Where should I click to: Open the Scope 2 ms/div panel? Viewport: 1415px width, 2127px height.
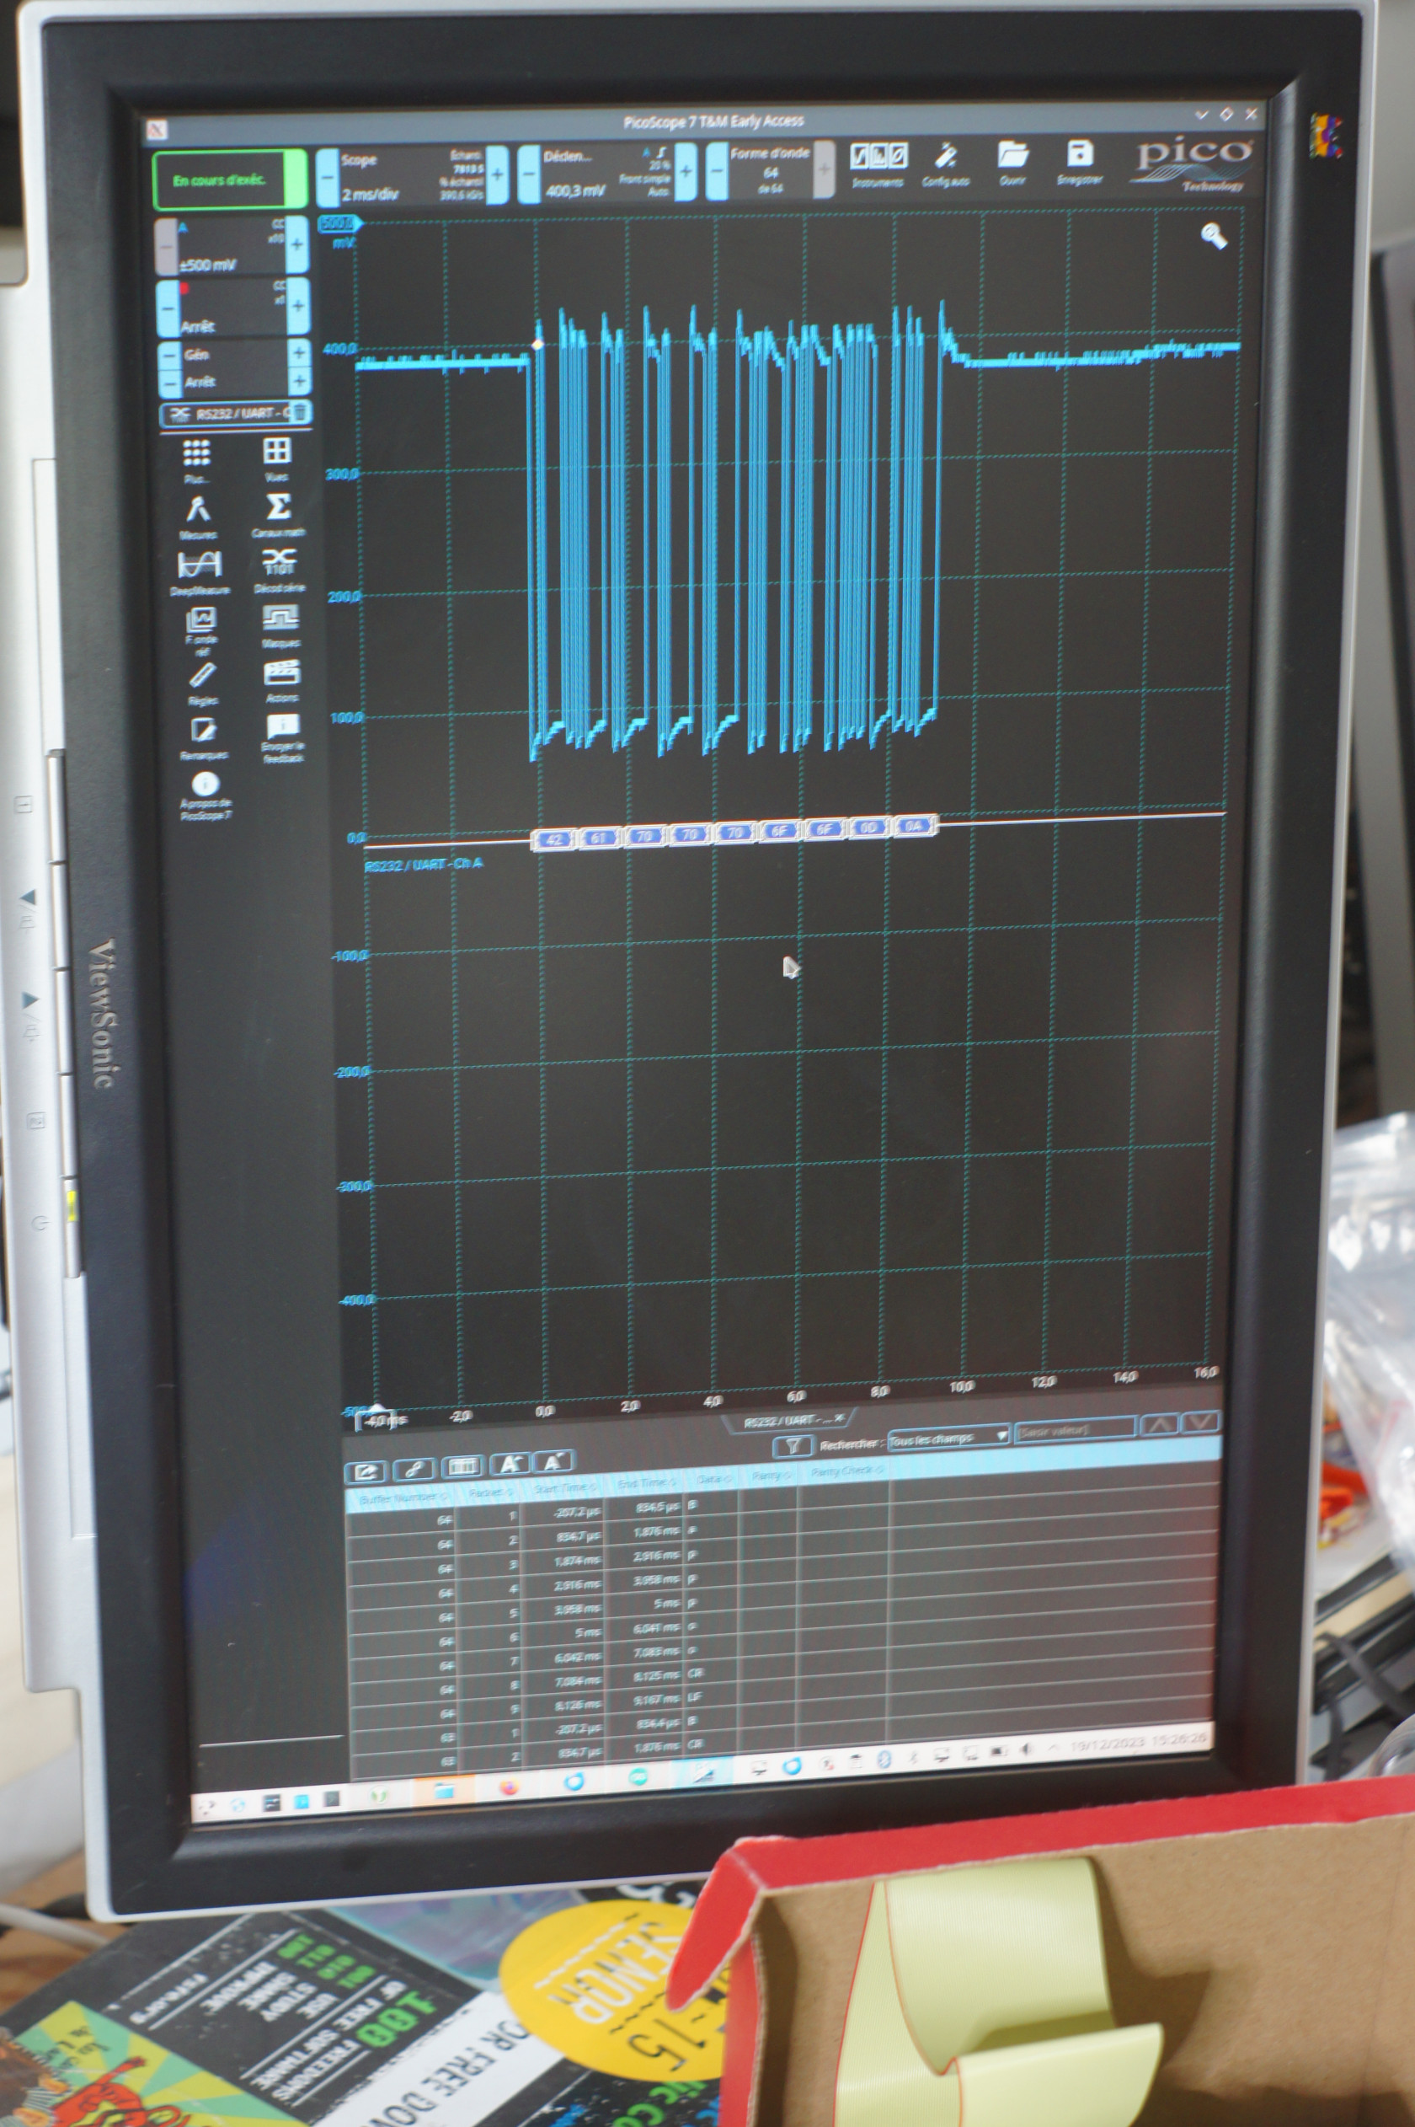click(412, 175)
